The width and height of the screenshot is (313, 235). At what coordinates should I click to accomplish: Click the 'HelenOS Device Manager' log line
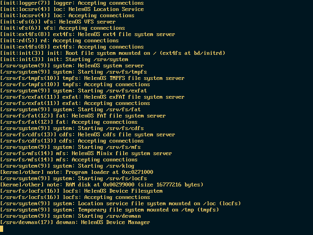[x=75, y=222]
